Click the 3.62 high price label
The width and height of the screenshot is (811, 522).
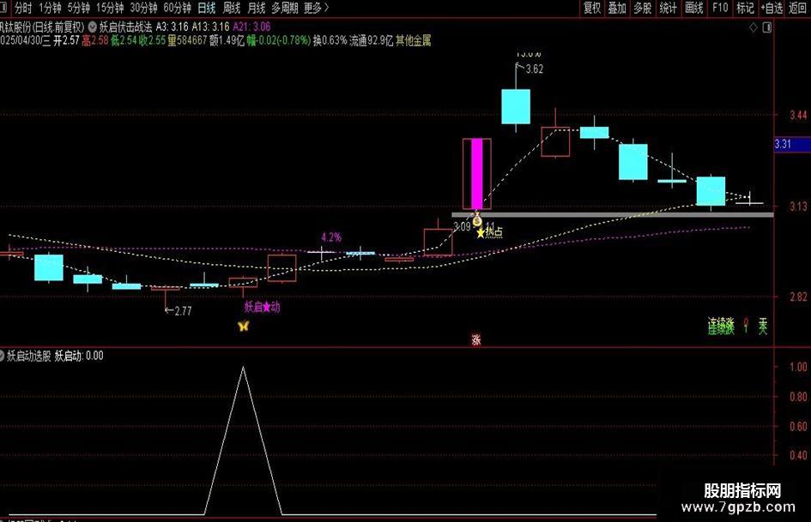[x=535, y=69]
